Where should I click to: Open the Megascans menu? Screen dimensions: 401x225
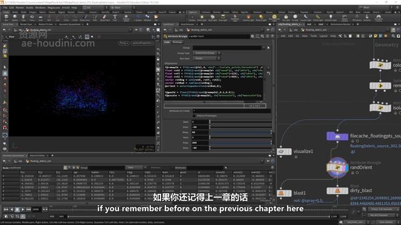click(54, 7)
